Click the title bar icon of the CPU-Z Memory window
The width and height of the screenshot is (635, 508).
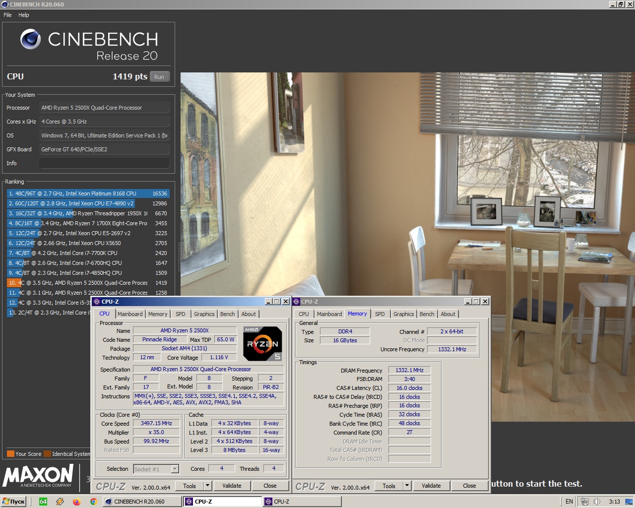pyautogui.click(x=297, y=302)
